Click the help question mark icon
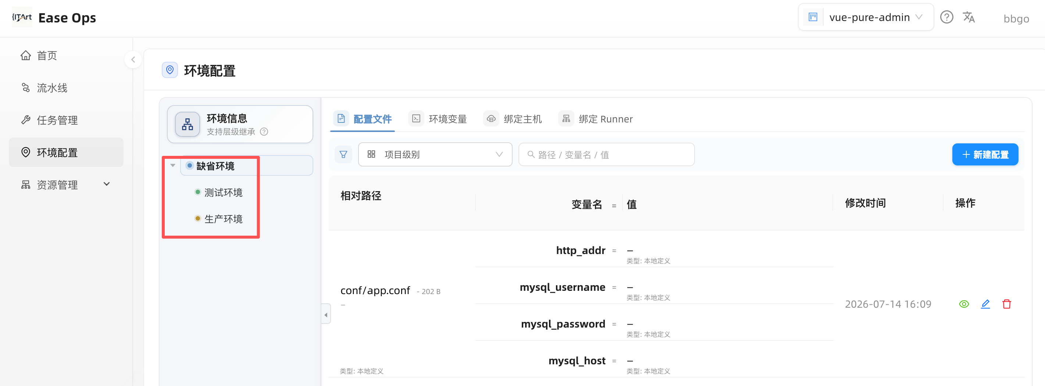The height and width of the screenshot is (386, 1045). pyautogui.click(x=946, y=17)
